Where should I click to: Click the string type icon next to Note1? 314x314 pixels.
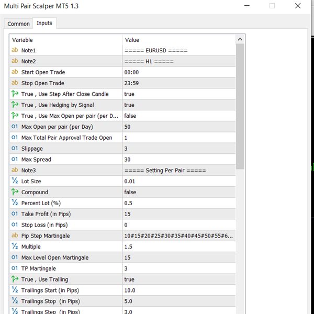(x=15, y=50)
